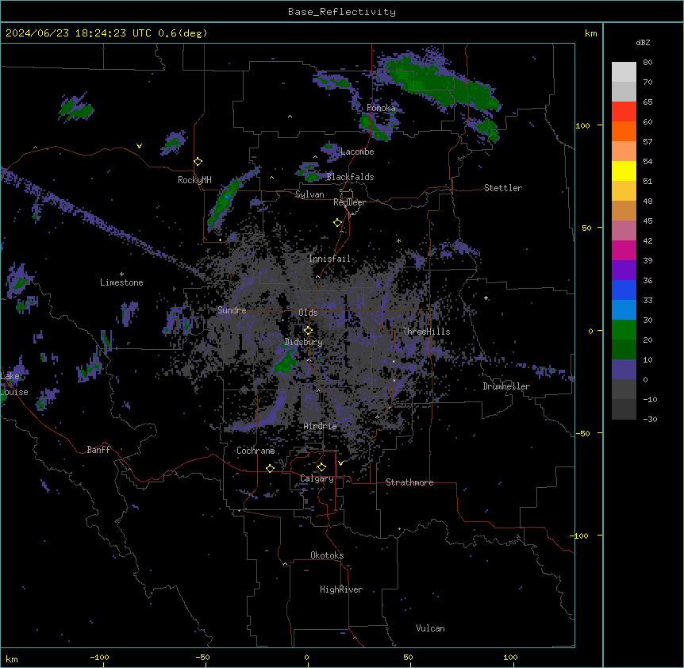Click the RedDeer city label

pyautogui.click(x=349, y=202)
